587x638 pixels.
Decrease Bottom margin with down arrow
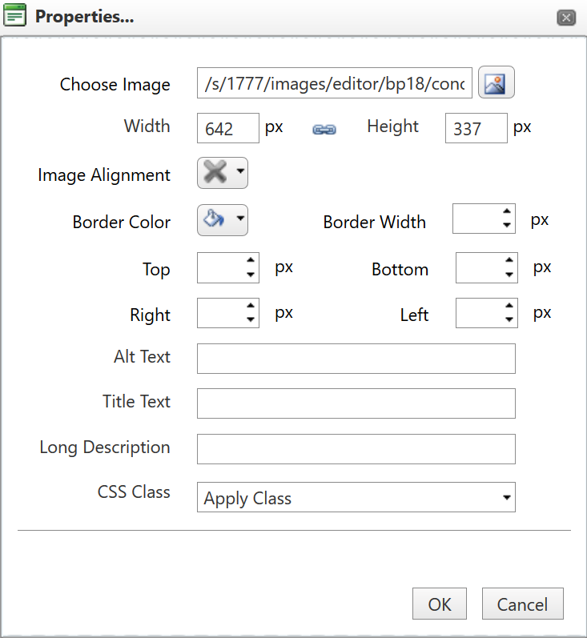coord(509,275)
